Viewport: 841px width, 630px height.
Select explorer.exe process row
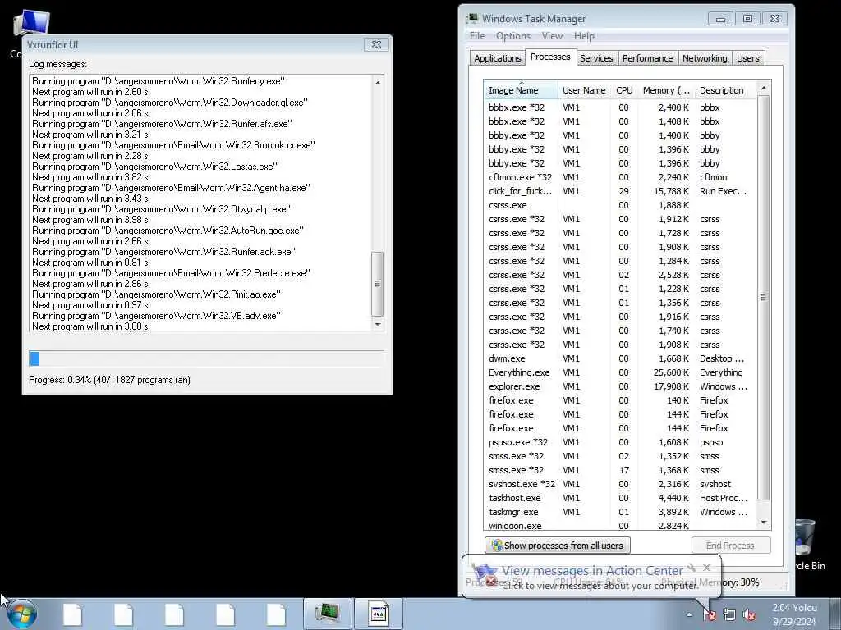pyautogui.click(x=619, y=386)
